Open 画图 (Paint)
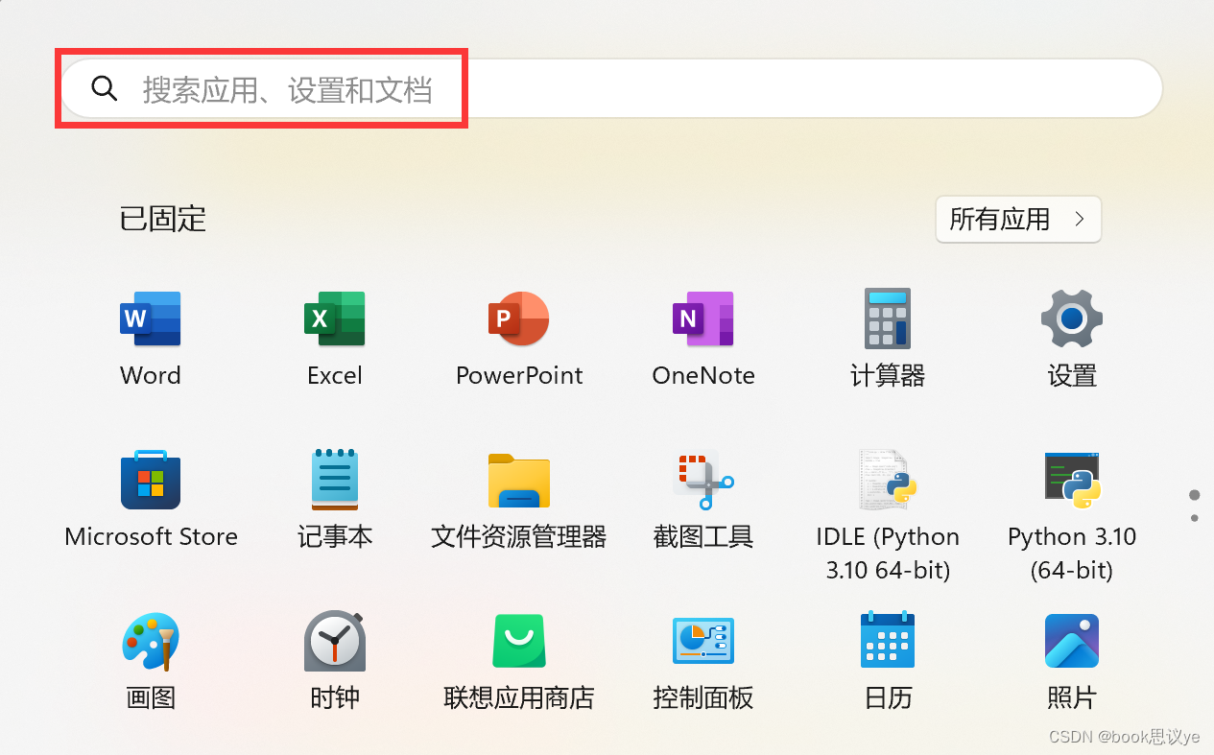The width and height of the screenshot is (1214, 755). pos(150,640)
